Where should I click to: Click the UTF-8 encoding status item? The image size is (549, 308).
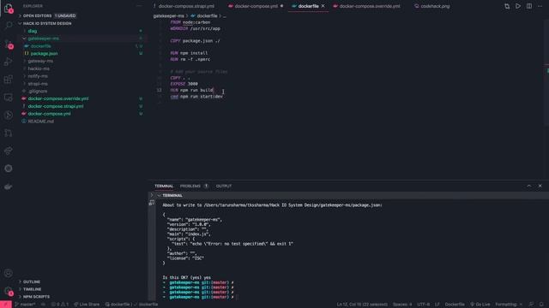[423, 305]
